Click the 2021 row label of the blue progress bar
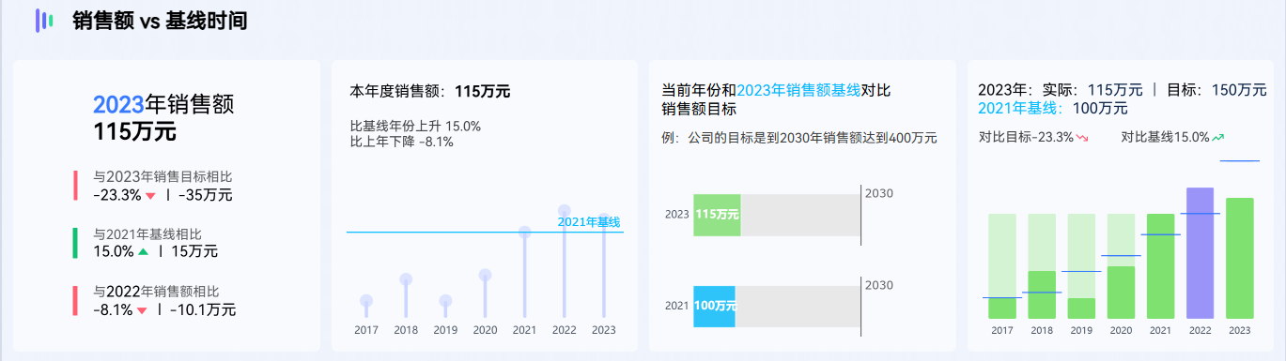Screen dimensions: 1286x361 coord(676,306)
